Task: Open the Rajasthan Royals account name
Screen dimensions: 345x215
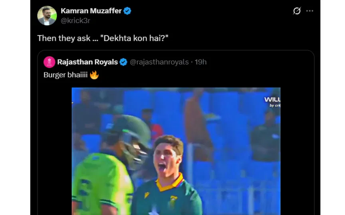Action: (87, 62)
